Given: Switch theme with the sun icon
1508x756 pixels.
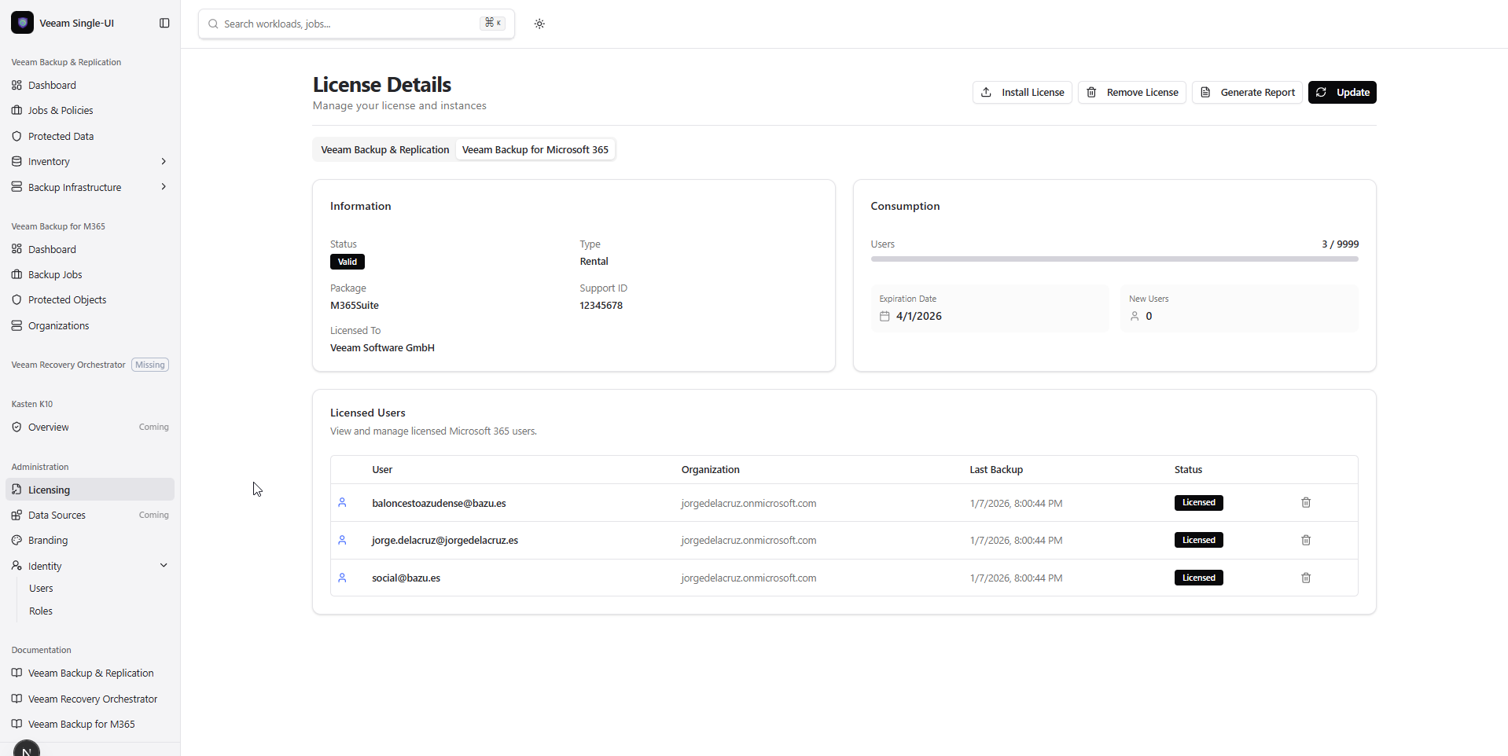Looking at the screenshot, I should [x=539, y=24].
